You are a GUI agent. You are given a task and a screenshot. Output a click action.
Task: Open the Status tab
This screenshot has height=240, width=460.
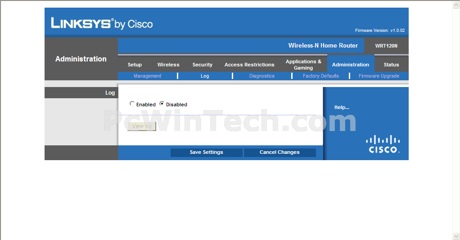point(391,65)
